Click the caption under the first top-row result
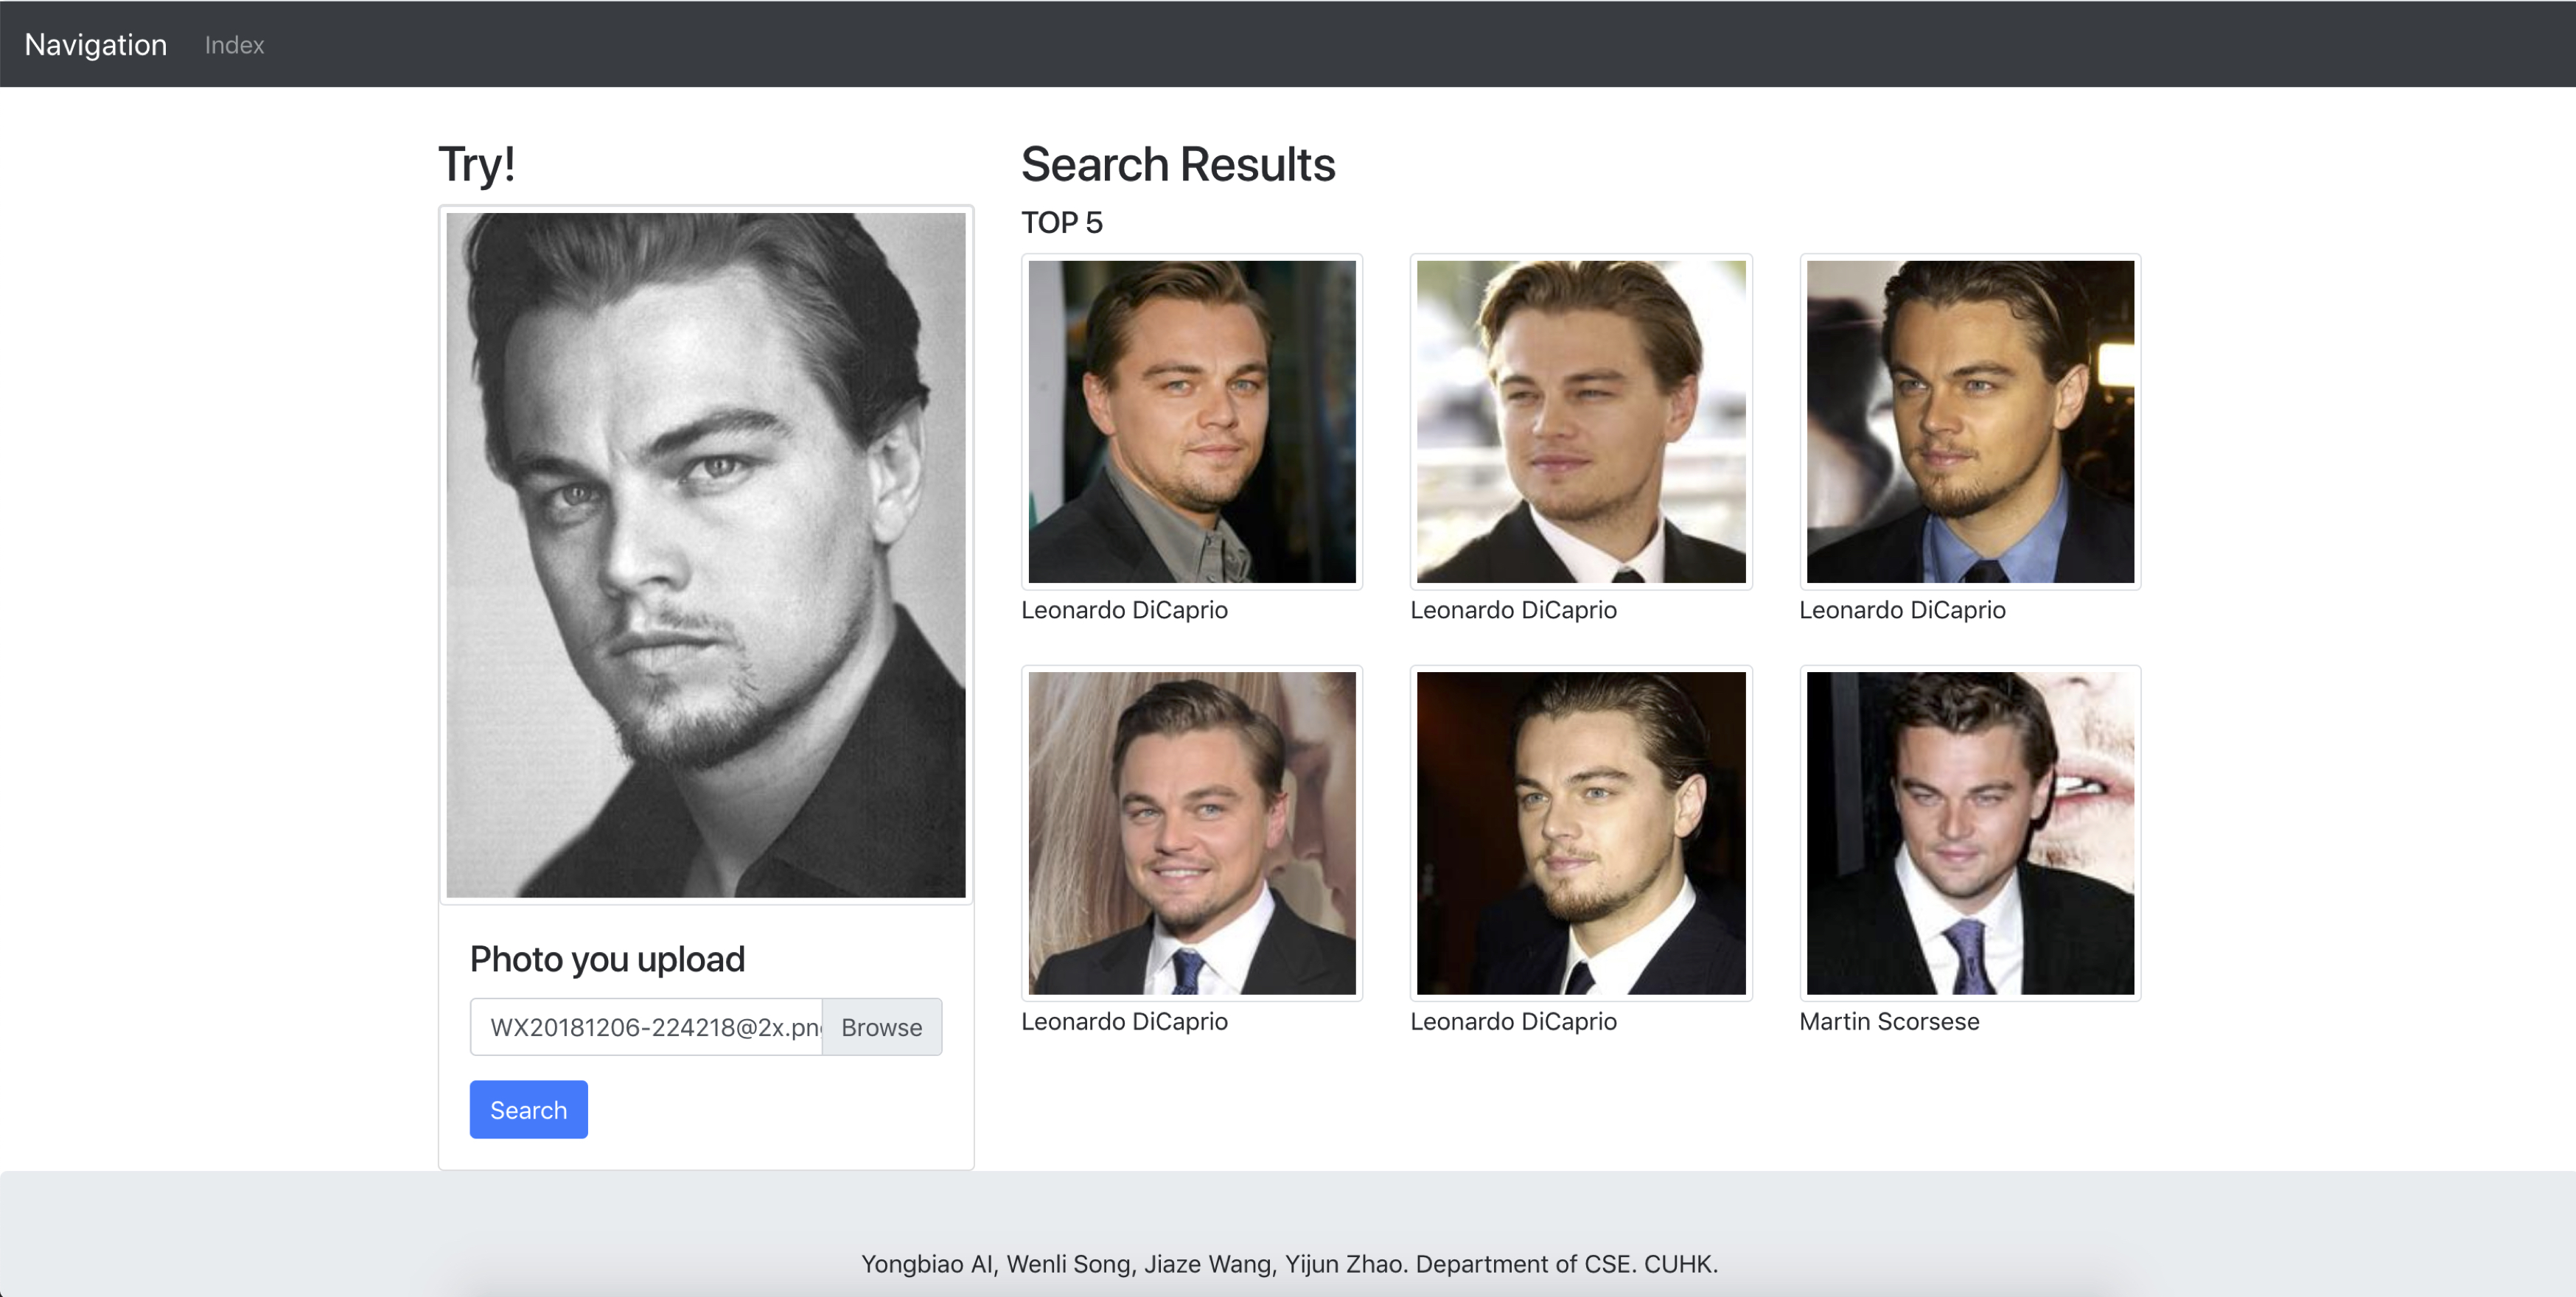 (1124, 610)
